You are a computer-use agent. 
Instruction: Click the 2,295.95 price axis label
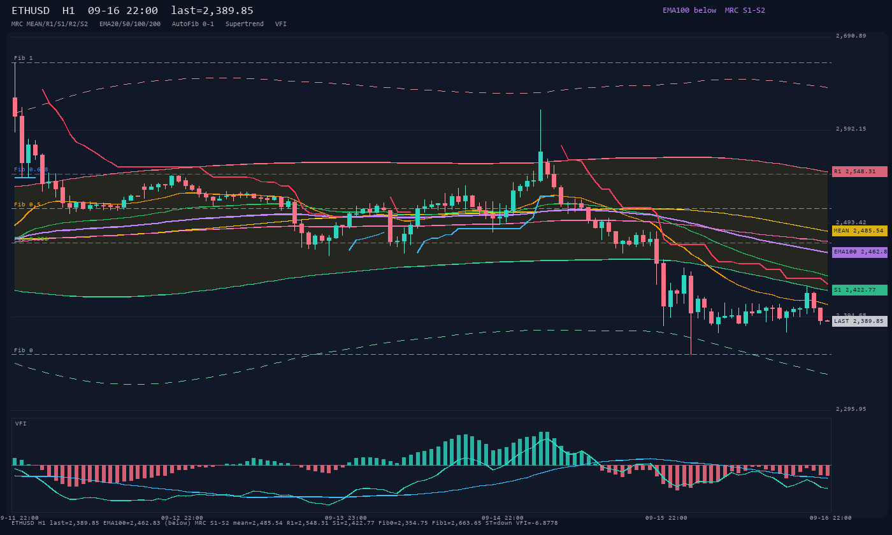coord(851,409)
